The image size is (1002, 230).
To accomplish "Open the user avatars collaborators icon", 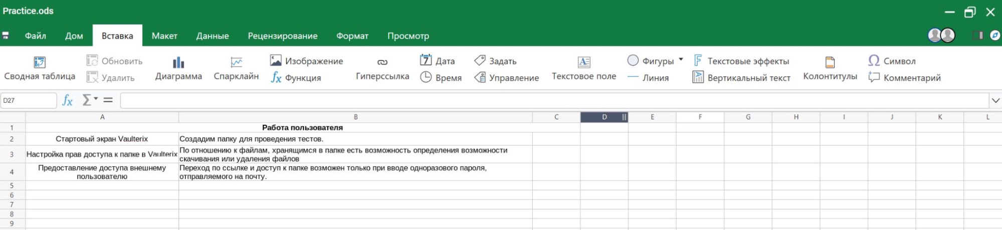I will point(942,35).
